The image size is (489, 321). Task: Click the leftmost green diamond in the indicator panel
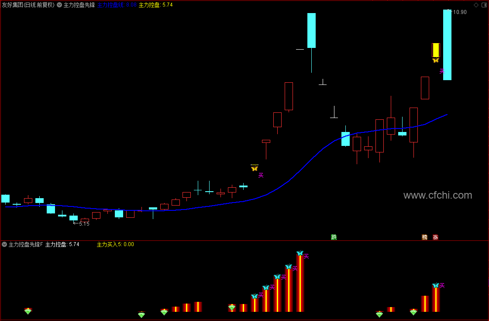[28, 311]
